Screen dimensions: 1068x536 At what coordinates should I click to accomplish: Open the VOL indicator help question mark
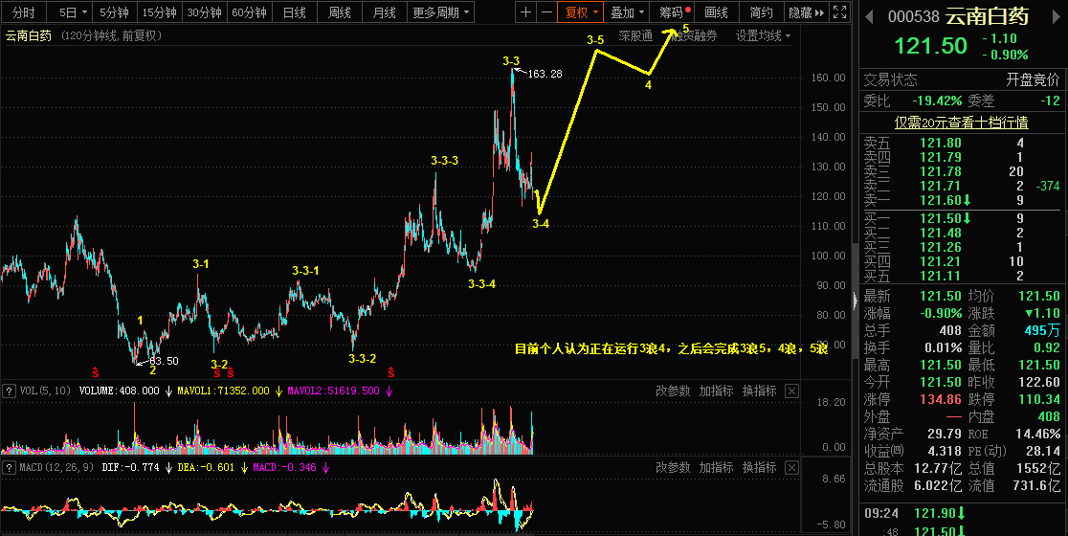[x=10, y=391]
